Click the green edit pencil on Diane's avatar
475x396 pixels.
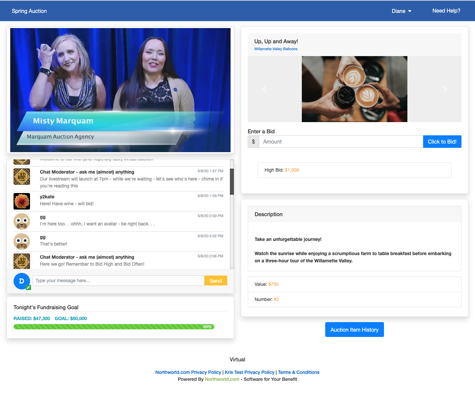point(28,287)
